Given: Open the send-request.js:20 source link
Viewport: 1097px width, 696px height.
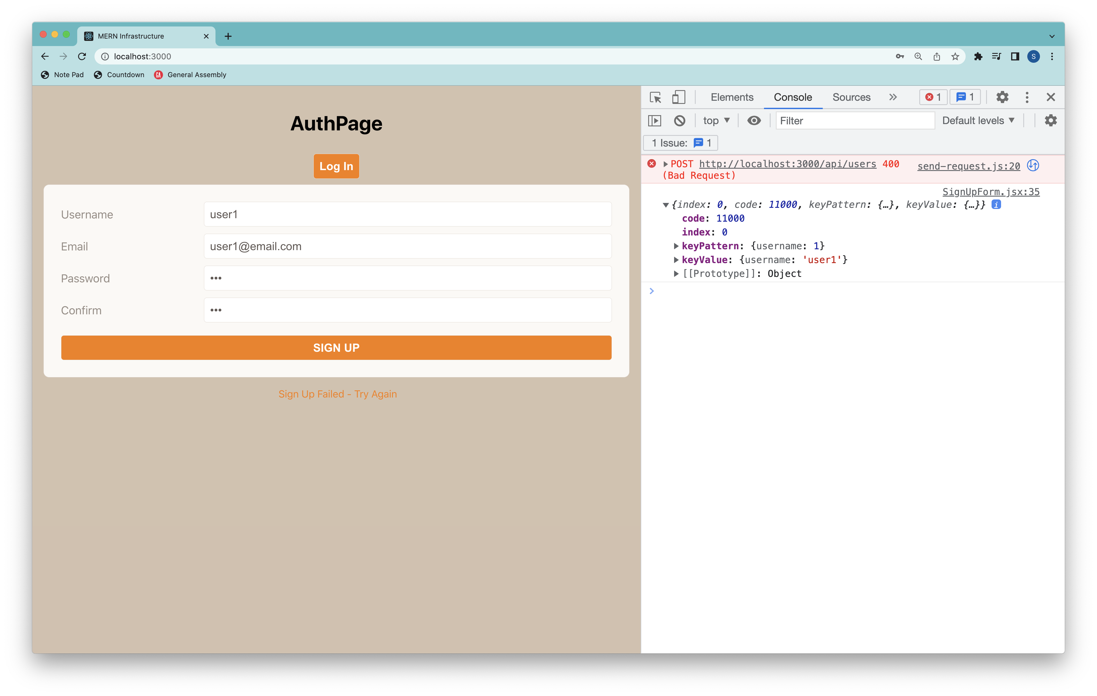Looking at the screenshot, I should [x=969, y=166].
